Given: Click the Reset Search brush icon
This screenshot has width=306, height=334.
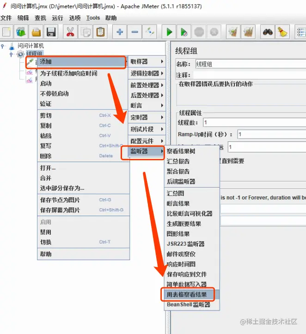Looking at the screenshot, I should click(x=283, y=32).
